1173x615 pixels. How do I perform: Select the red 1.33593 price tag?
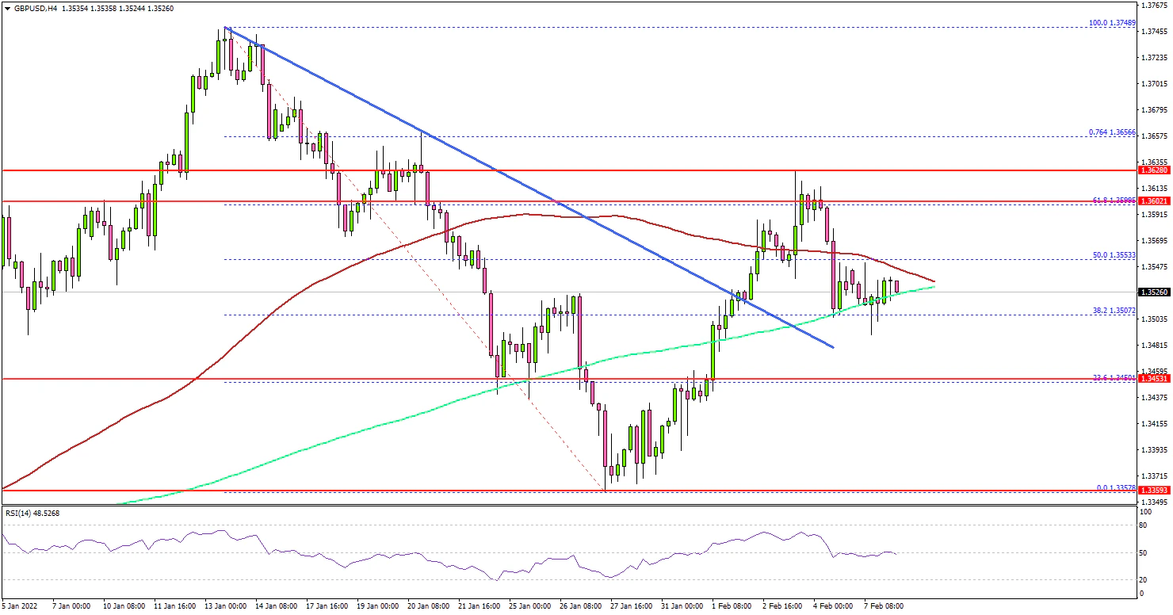[x=1154, y=491]
